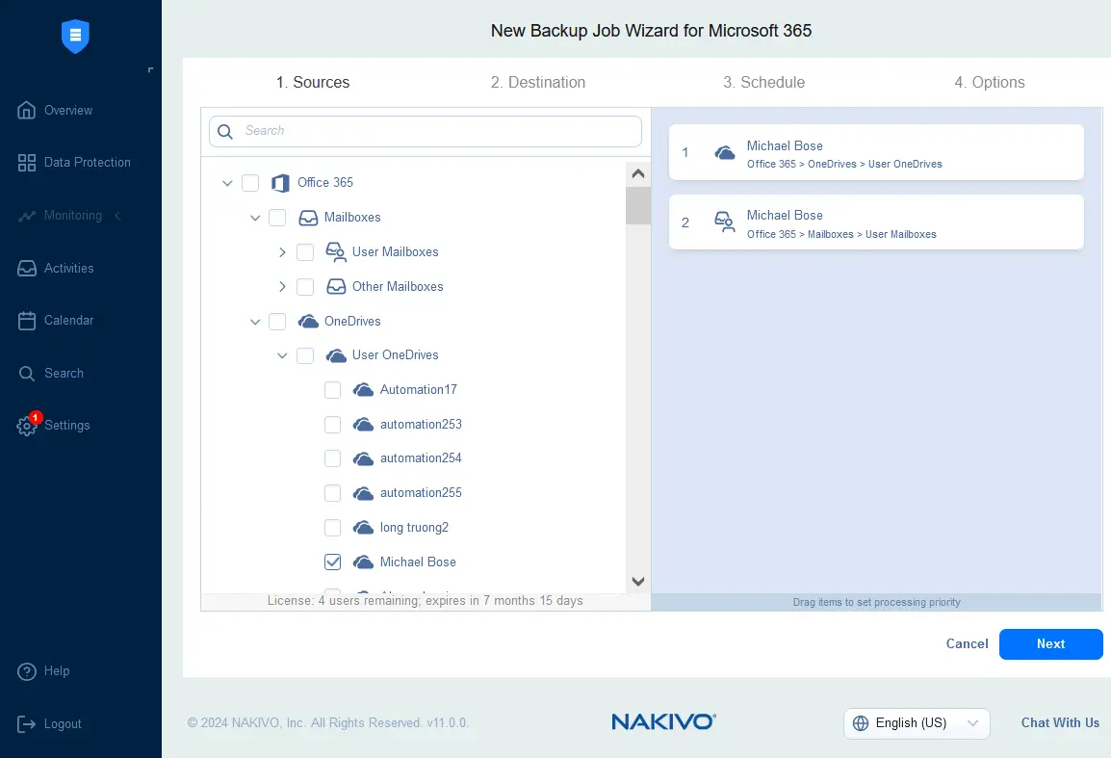Click the User Mailboxes icon in tree
The width and height of the screenshot is (1111, 758).
335,251
